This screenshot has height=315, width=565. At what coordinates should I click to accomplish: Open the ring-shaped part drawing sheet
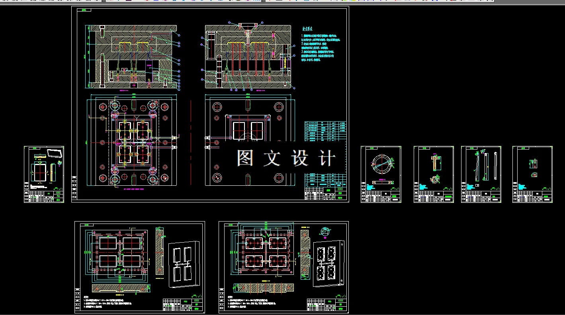[x=381, y=174]
